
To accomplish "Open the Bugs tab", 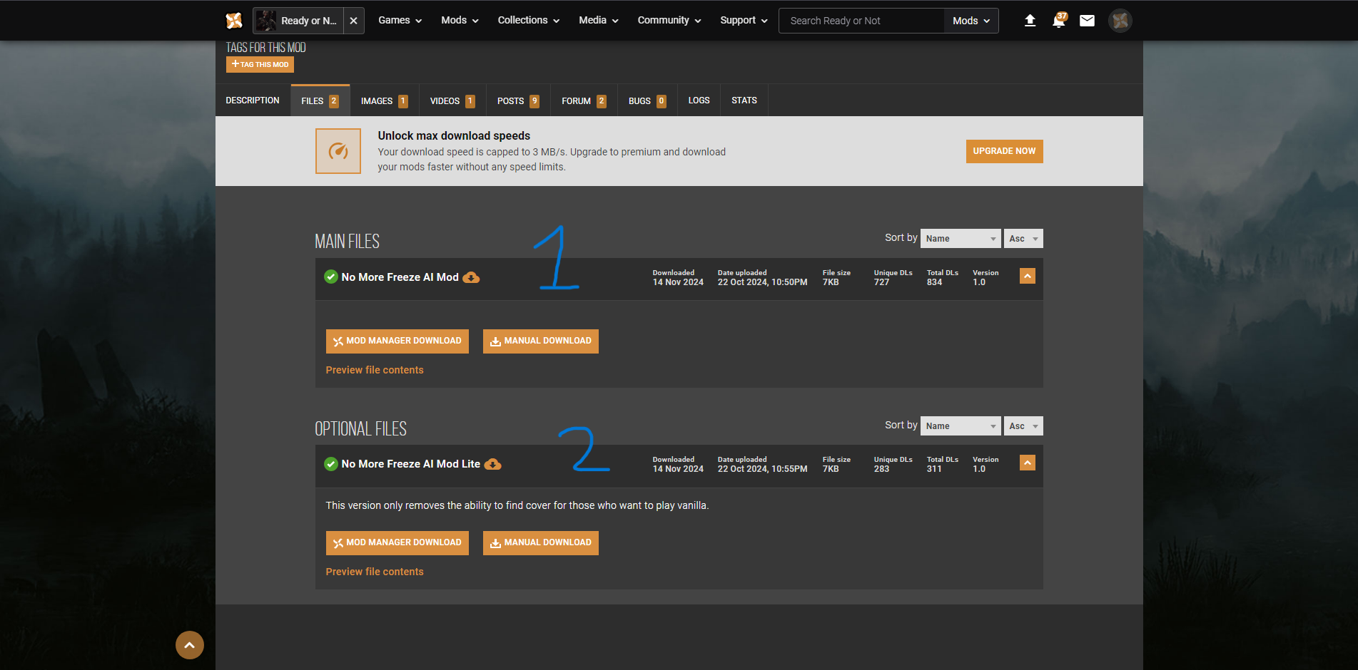I will tap(647, 100).
